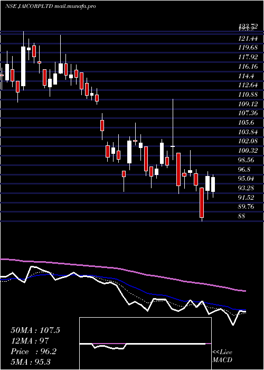
Task: Click the 12MA : 97 reading
Action: click(30, 340)
